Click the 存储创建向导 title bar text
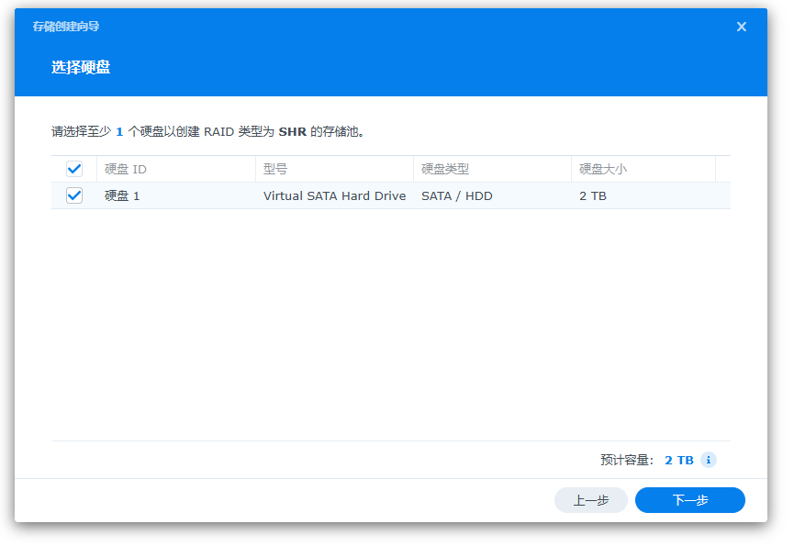Viewport: 794px width, 546px height. click(x=66, y=27)
